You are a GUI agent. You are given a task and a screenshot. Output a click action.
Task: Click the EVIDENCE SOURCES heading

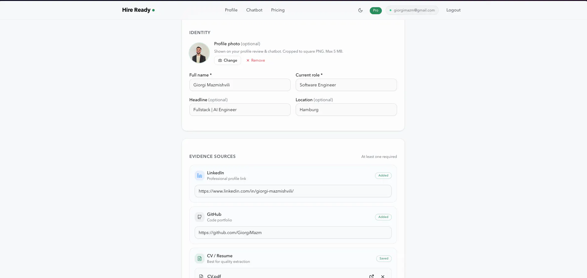(x=212, y=156)
